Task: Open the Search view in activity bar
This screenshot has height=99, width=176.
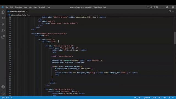Action: (x=3, y=18)
